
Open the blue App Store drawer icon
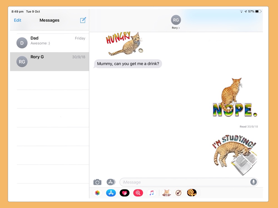(111, 193)
